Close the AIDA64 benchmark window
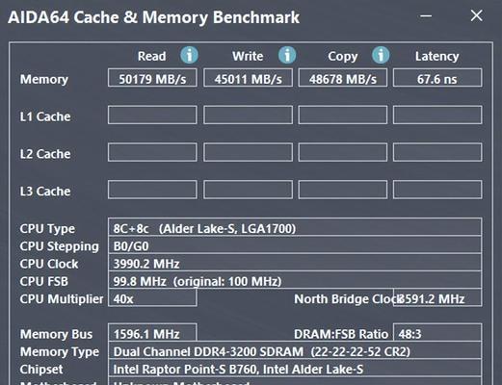 point(476,15)
